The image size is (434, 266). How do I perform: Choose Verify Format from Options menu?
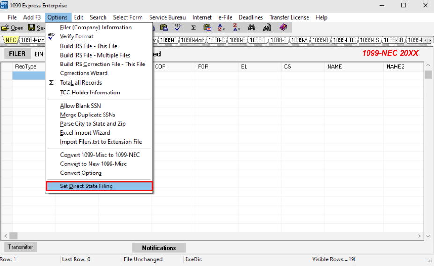(x=99, y=36)
